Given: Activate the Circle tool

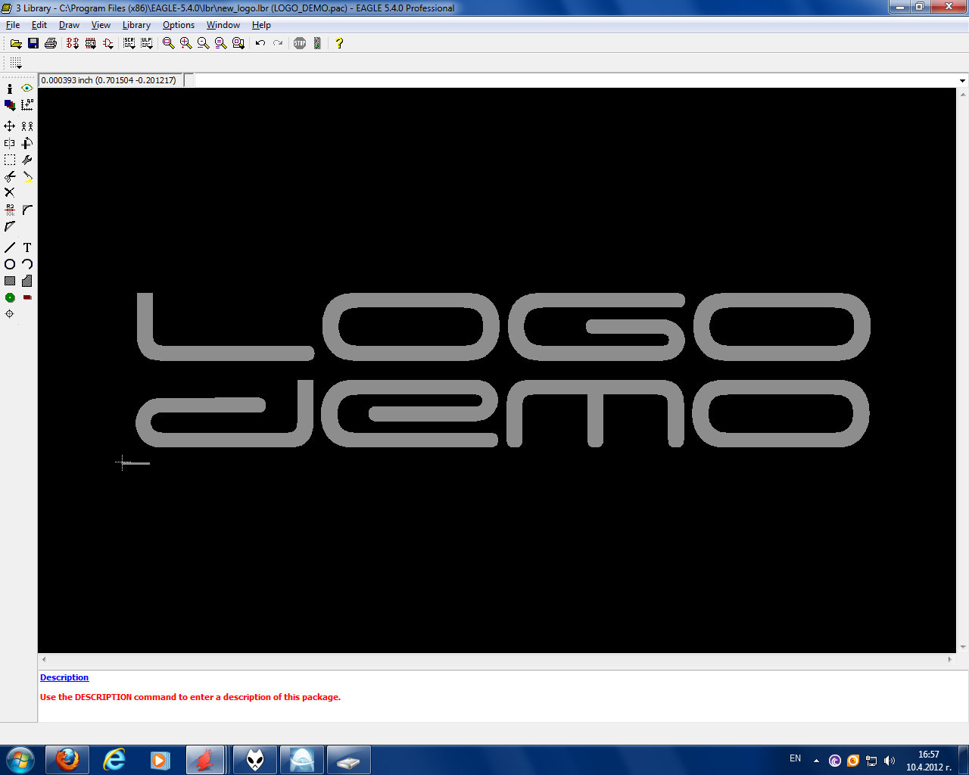Looking at the screenshot, I should 9,264.
